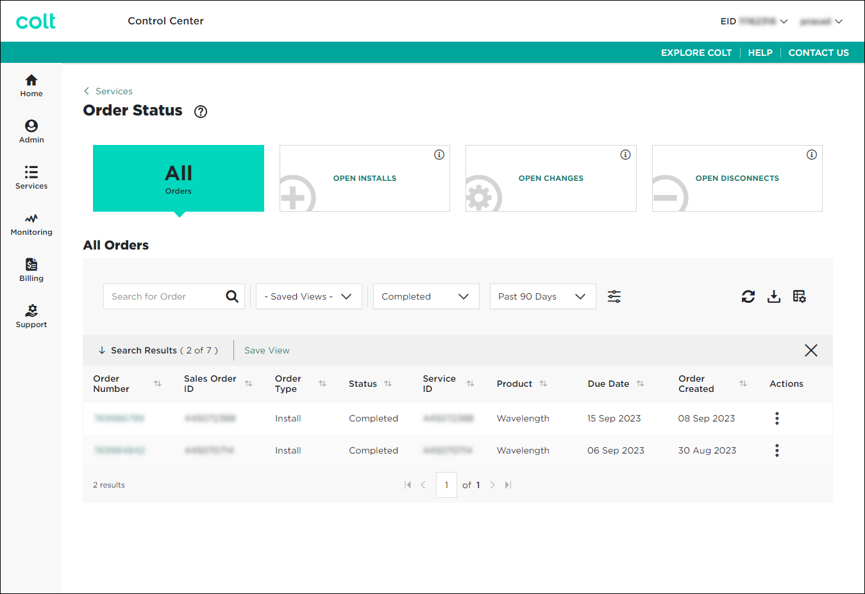Open advanced filter sliders icon
Viewport: 865px width, 594px height.
pyautogui.click(x=614, y=296)
